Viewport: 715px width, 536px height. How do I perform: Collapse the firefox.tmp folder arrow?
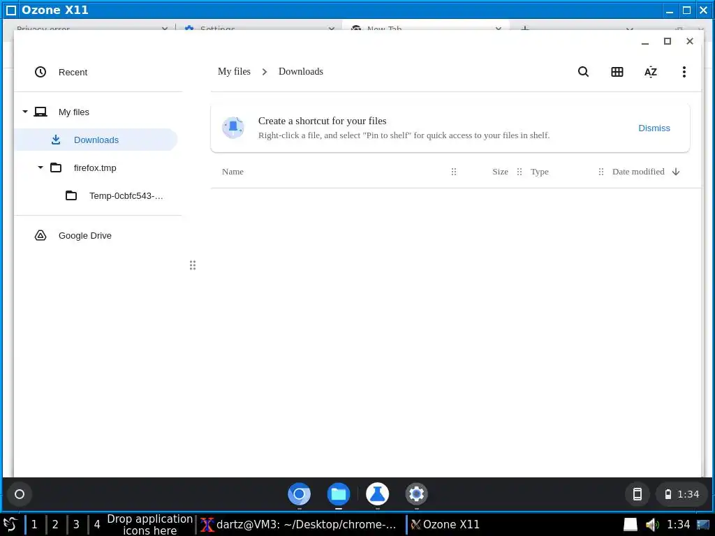40,167
